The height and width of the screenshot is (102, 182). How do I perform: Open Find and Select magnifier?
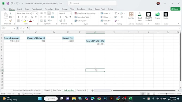pos(122,17)
